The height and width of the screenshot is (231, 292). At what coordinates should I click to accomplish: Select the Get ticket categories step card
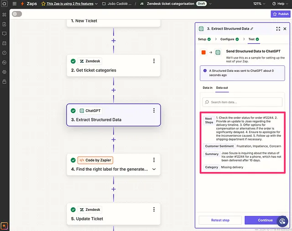(x=114, y=65)
